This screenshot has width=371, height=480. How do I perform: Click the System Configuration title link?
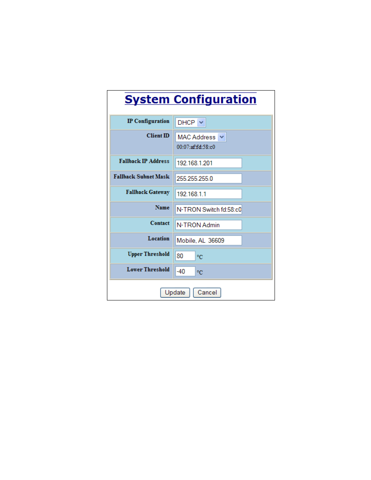tap(191, 99)
